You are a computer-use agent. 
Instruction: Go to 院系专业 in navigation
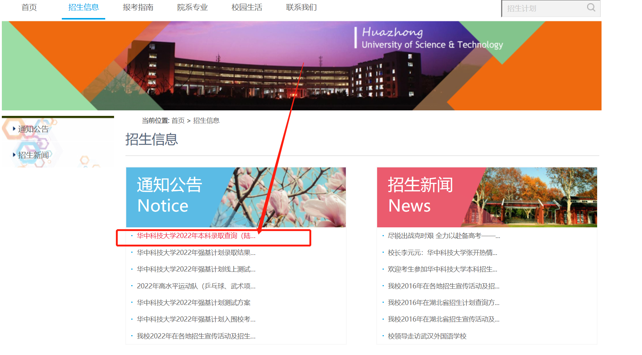(192, 8)
